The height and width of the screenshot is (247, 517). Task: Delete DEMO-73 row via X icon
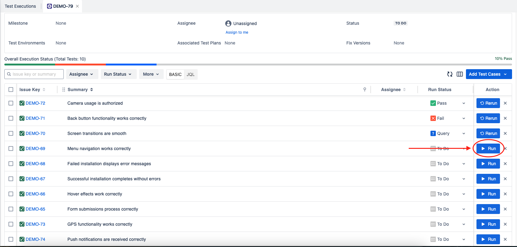point(505,224)
